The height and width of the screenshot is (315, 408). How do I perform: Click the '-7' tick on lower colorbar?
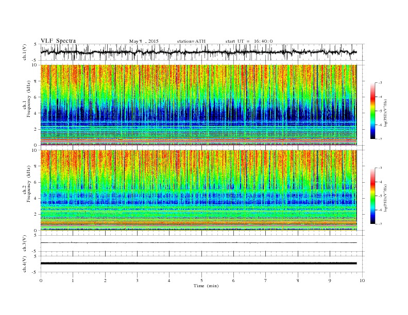(x=380, y=224)
